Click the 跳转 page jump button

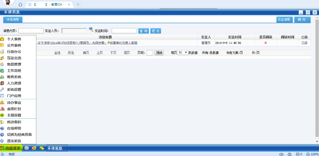pyautogui.click(x=159, y=53)
